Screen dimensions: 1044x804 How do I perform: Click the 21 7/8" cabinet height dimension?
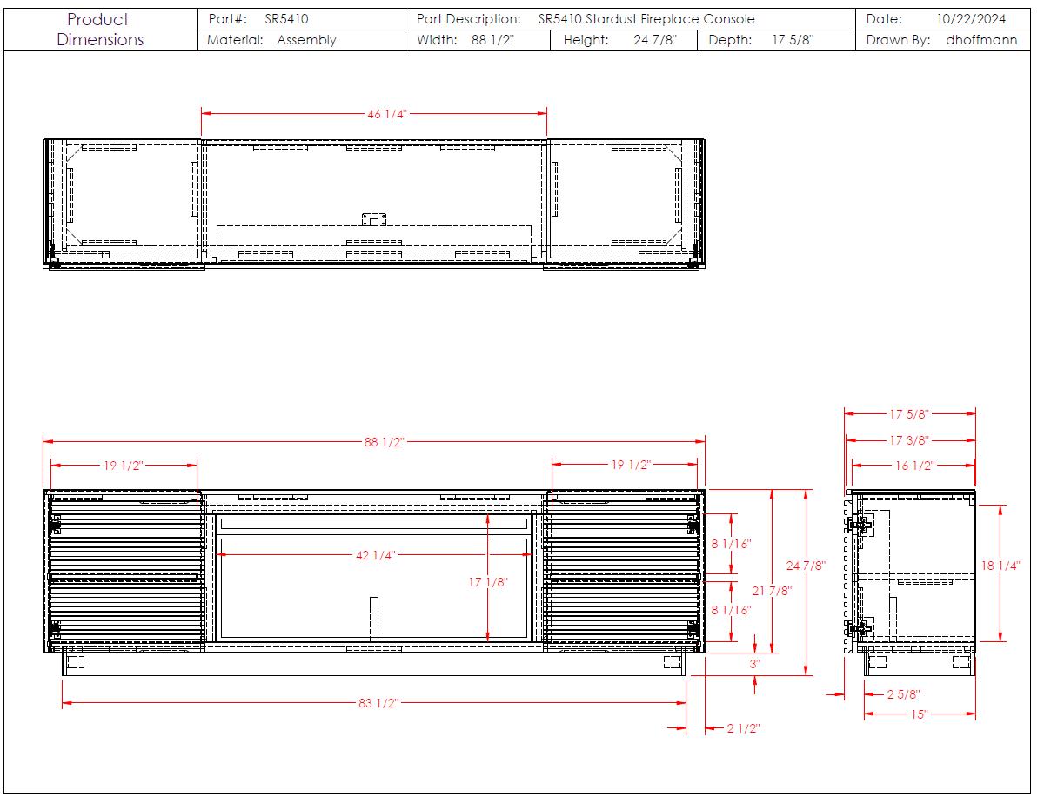point(771,591)
